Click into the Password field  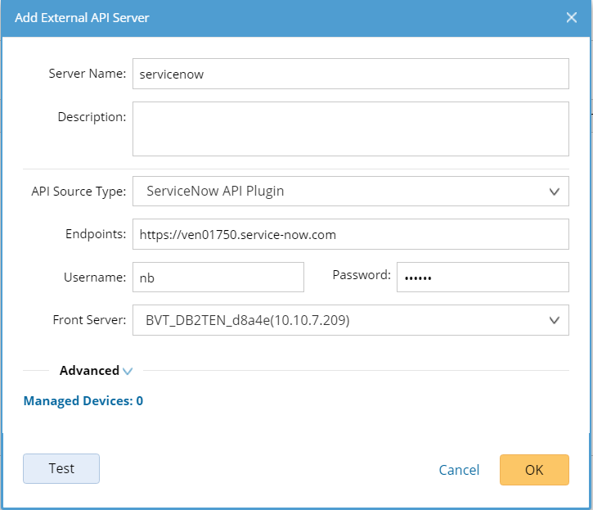click(482, 278)
